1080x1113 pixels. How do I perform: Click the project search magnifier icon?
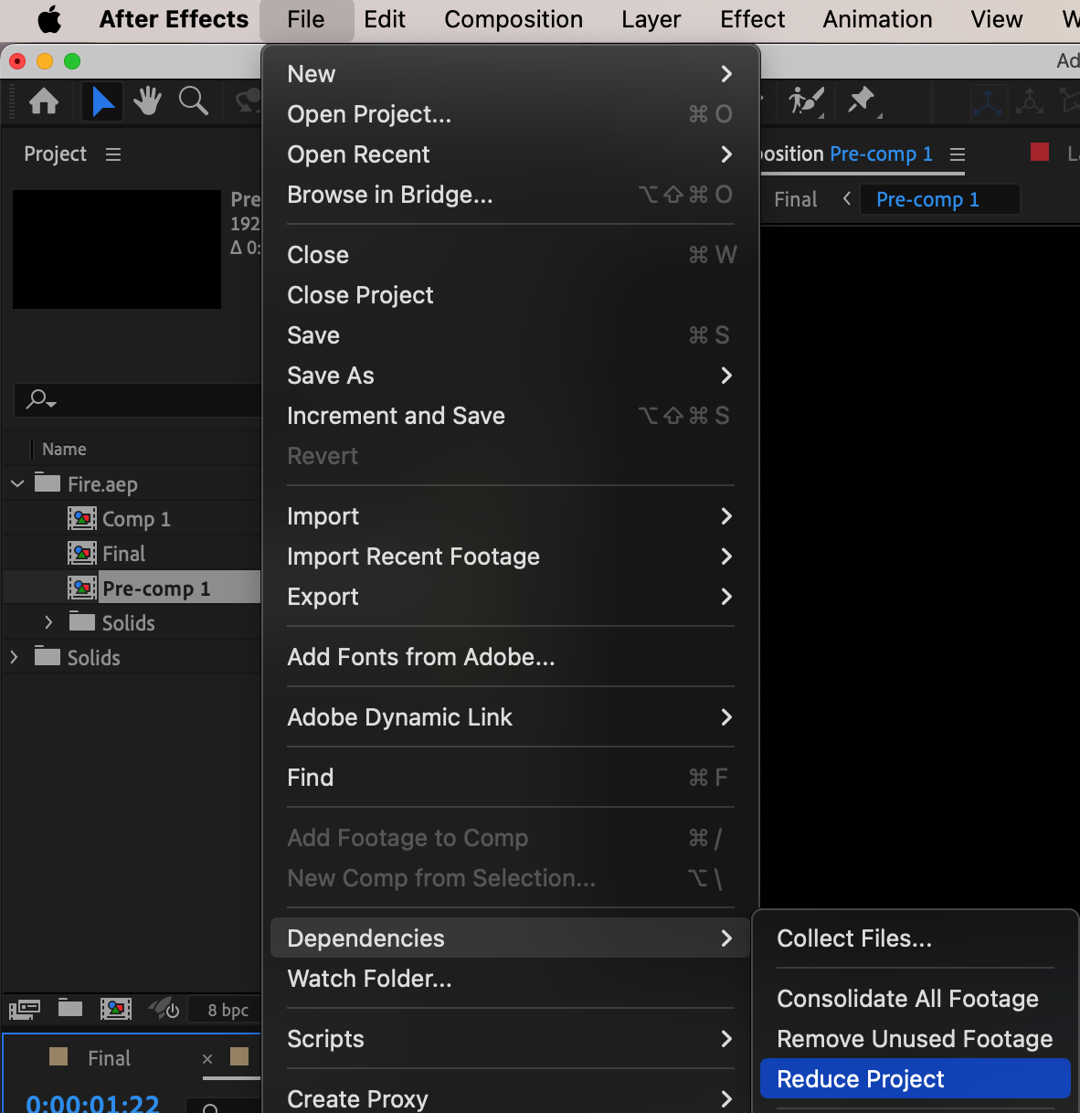(40, 399)
